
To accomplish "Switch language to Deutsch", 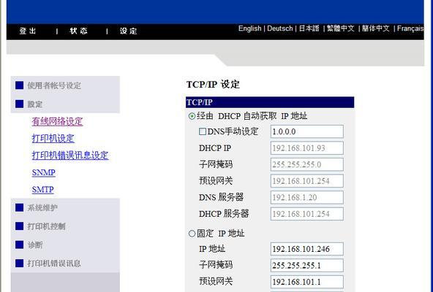I will coord(279,28).
